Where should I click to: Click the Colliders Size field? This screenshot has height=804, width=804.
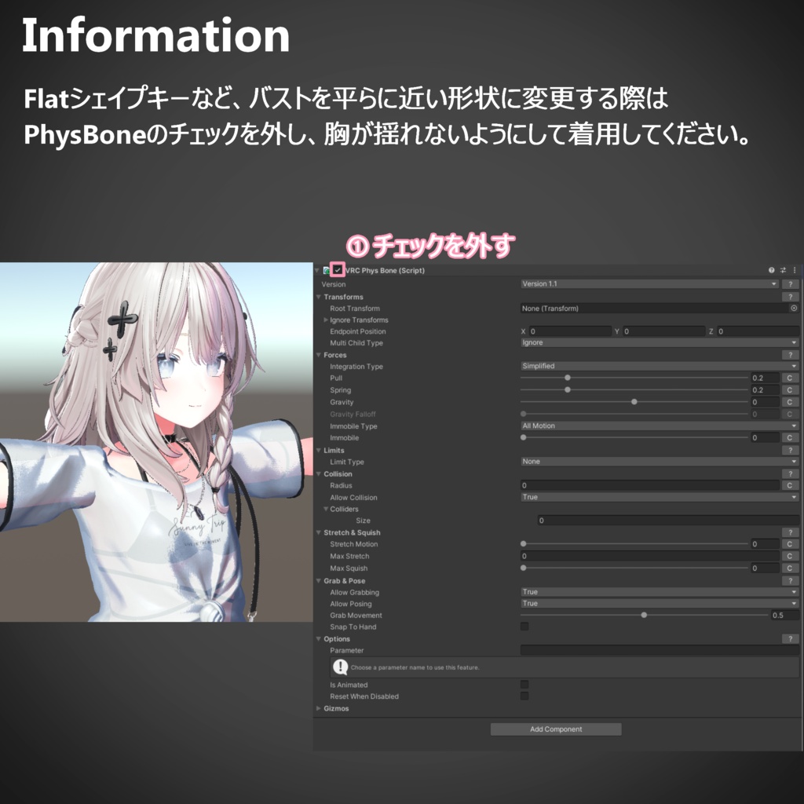click(668, 521)
